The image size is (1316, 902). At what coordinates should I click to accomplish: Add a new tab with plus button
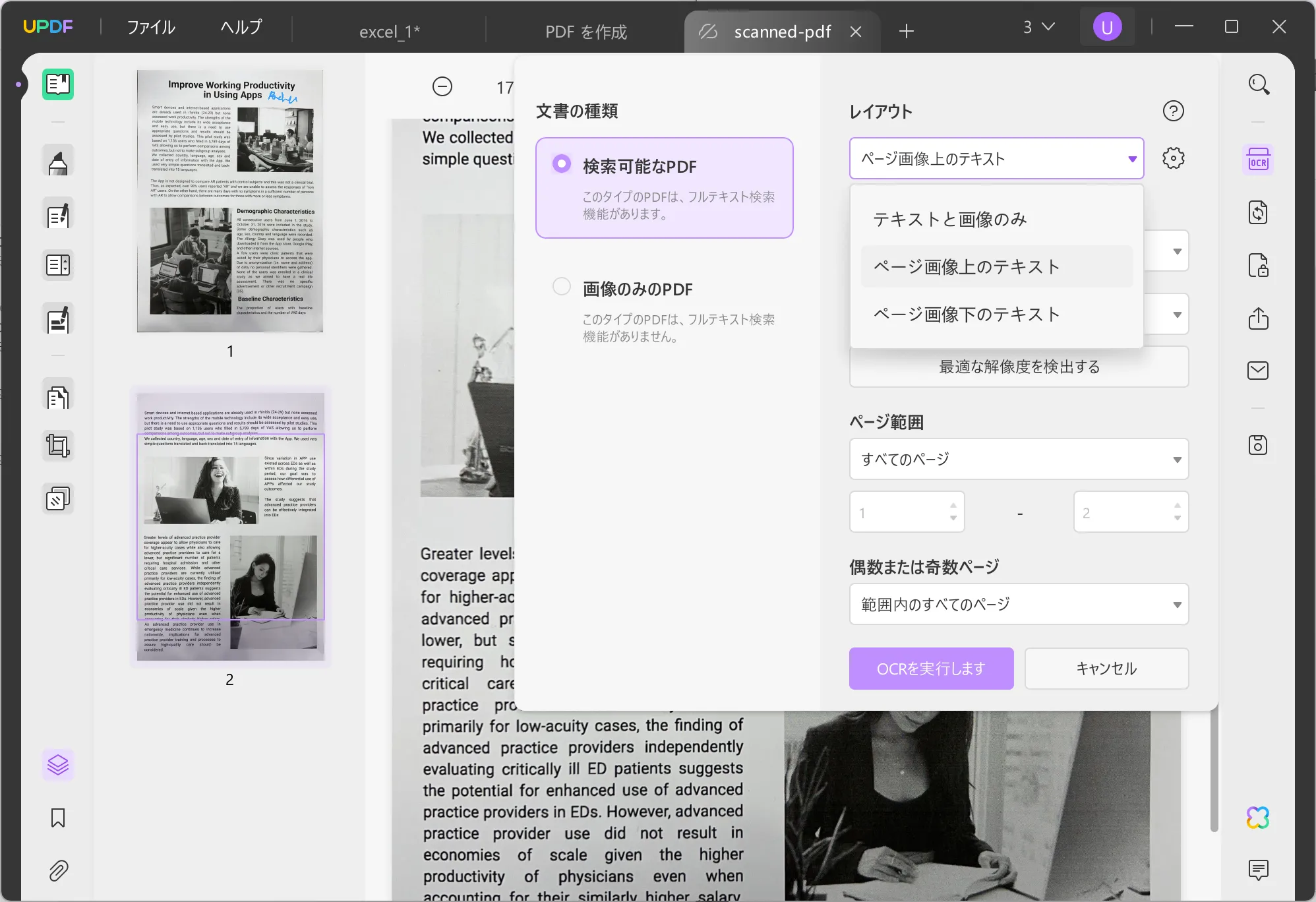click(907, 31)
